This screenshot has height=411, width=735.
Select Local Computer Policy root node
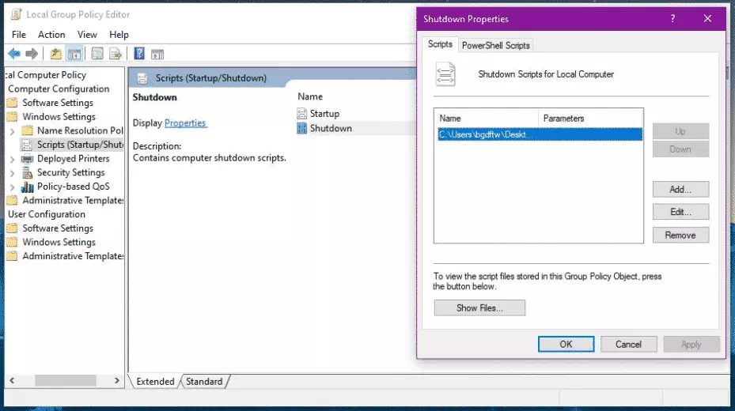[46, 75]
